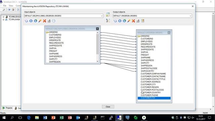Viewport: 215px width, 121px height.
Task: Click the magnifier icon in main tcVISION toolbar
Action: click(4, 10)
